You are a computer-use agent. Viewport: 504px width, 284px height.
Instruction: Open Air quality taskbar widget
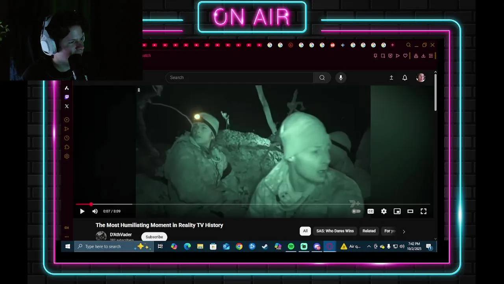click(351, 247)
